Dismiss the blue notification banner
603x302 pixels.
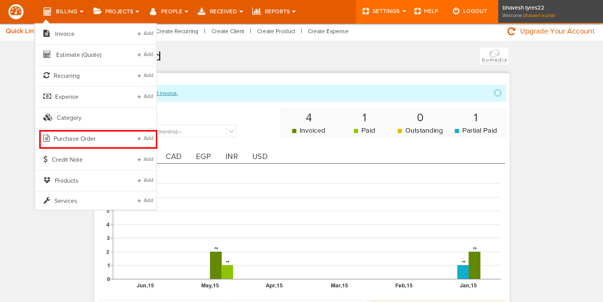497,93
